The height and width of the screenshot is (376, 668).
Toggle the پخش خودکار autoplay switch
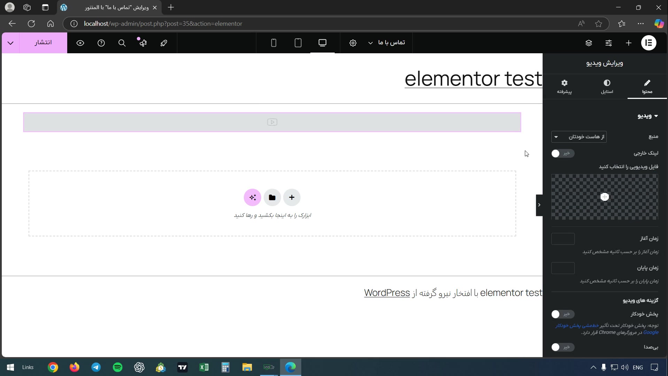(x=563, y=314)
